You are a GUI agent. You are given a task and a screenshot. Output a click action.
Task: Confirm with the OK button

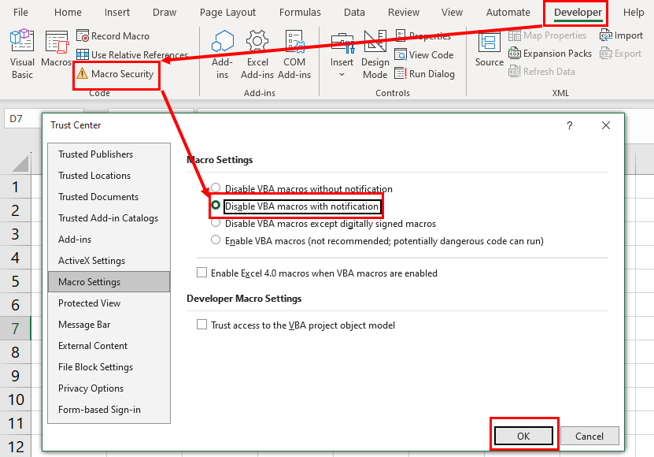(x=523, y=436)
